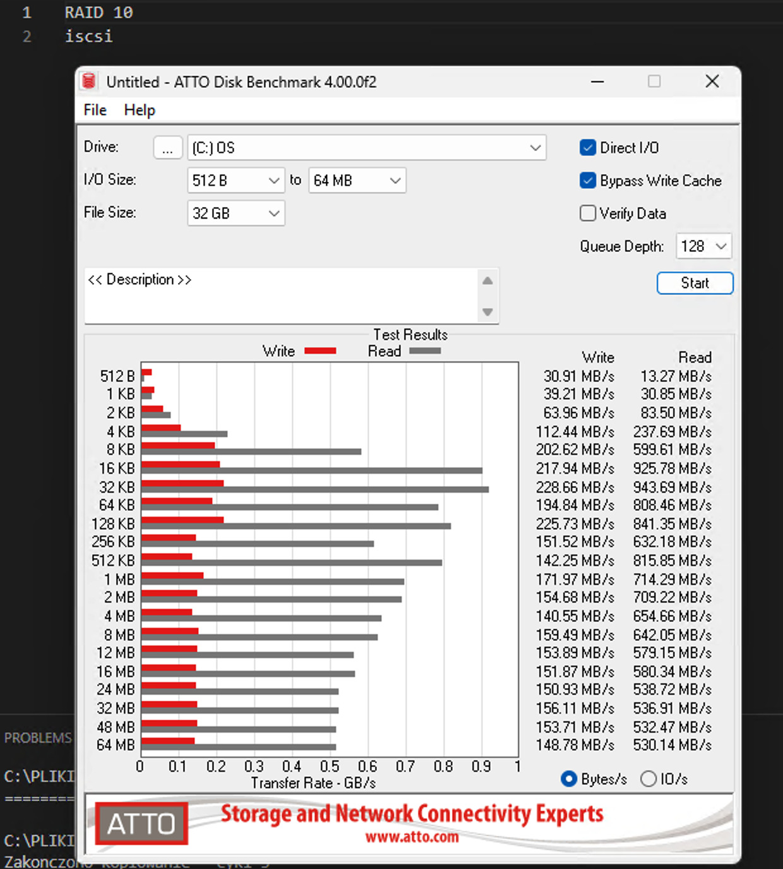Screen dimensions: 783x869
Task: Open the www.atto.com link
Action: [x=412, y=837]
